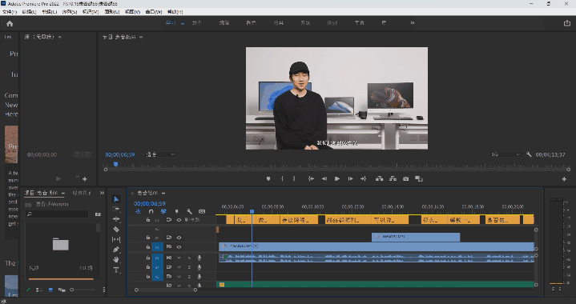576x304 pixels.
Task: Expand Project panel tab overflow chevrons
Action: pyautogui.click(x=102, y=193)
